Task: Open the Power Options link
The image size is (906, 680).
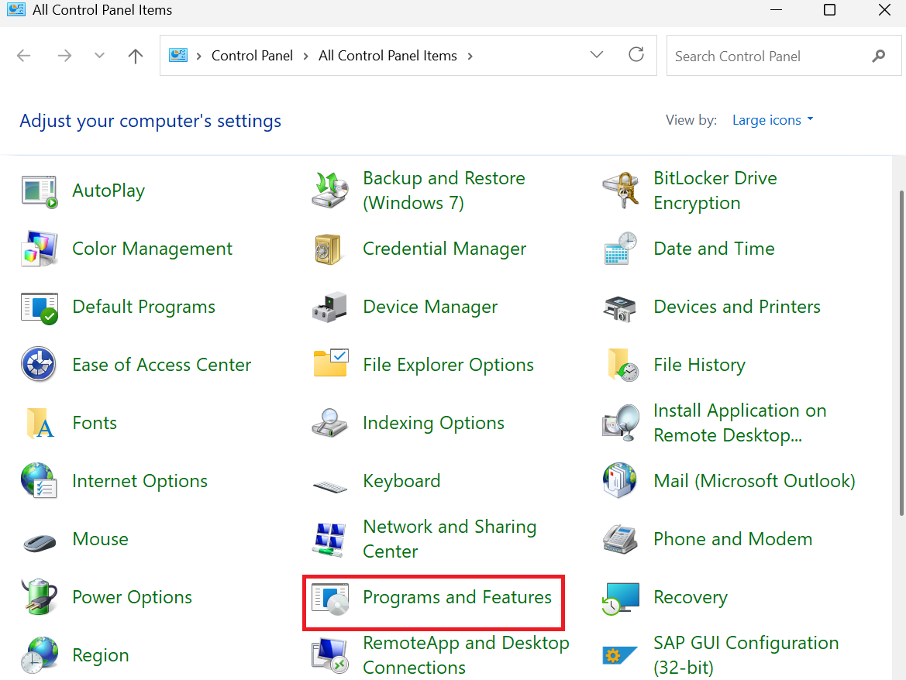Action: (132, 597)
